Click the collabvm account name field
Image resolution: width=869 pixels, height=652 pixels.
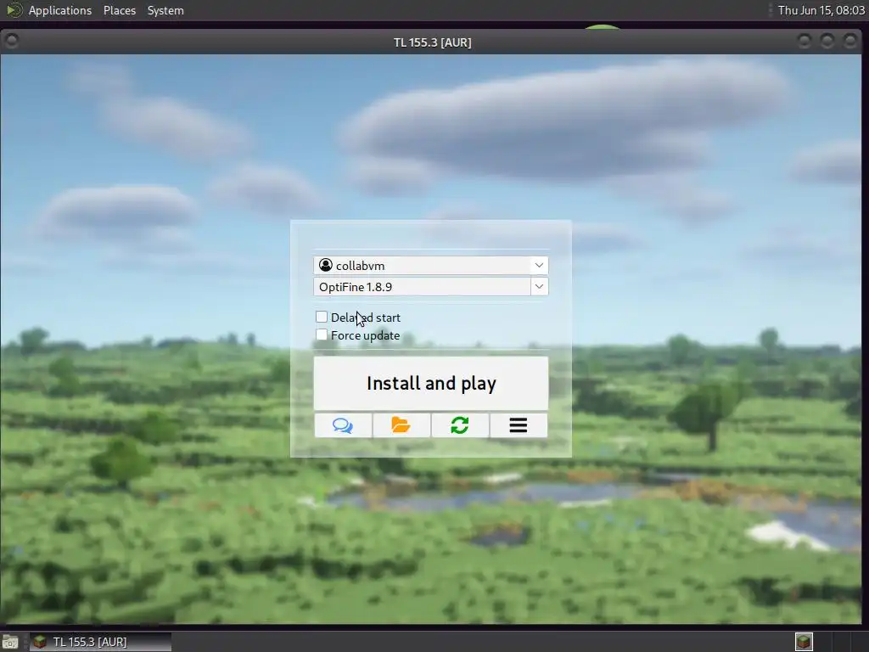pyautogui.click(x=423, y=265)
